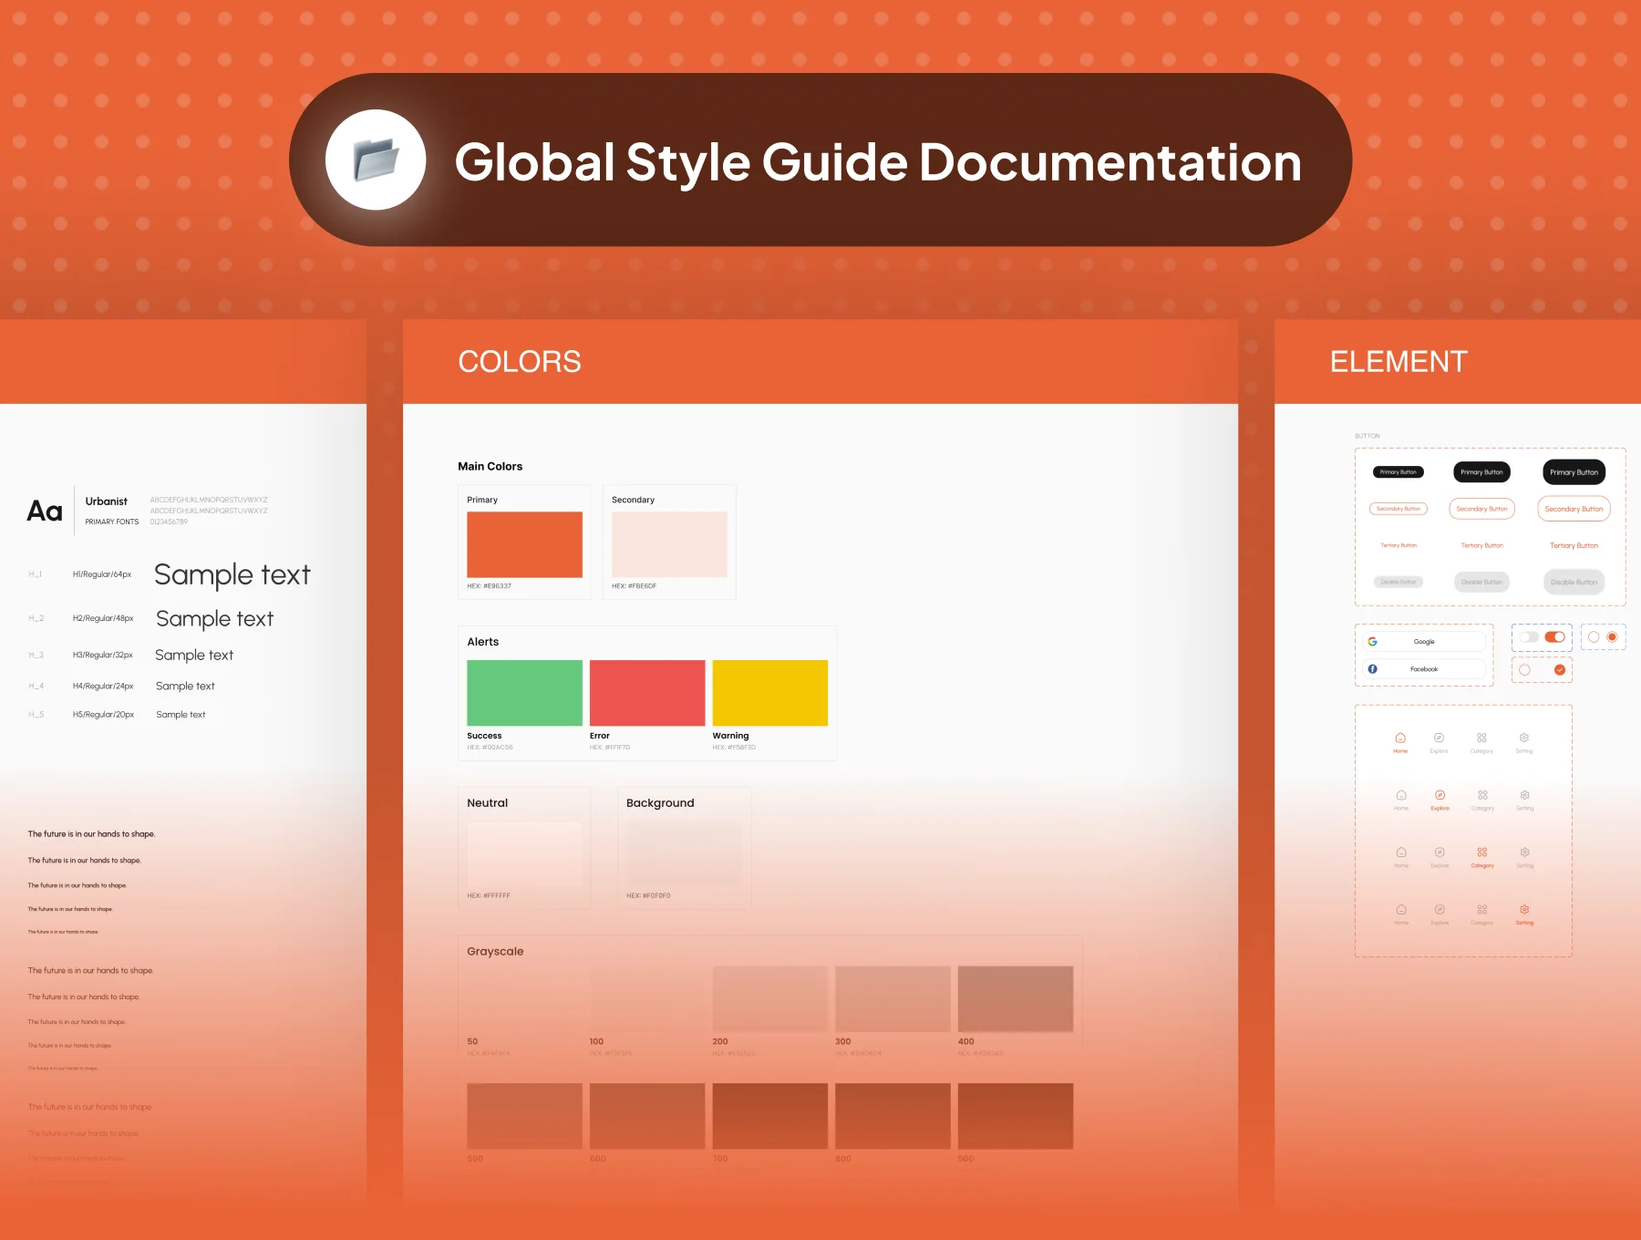Pick the green Success alert swatch
Screen dimensions: 1641x1240
coord(524,693)
